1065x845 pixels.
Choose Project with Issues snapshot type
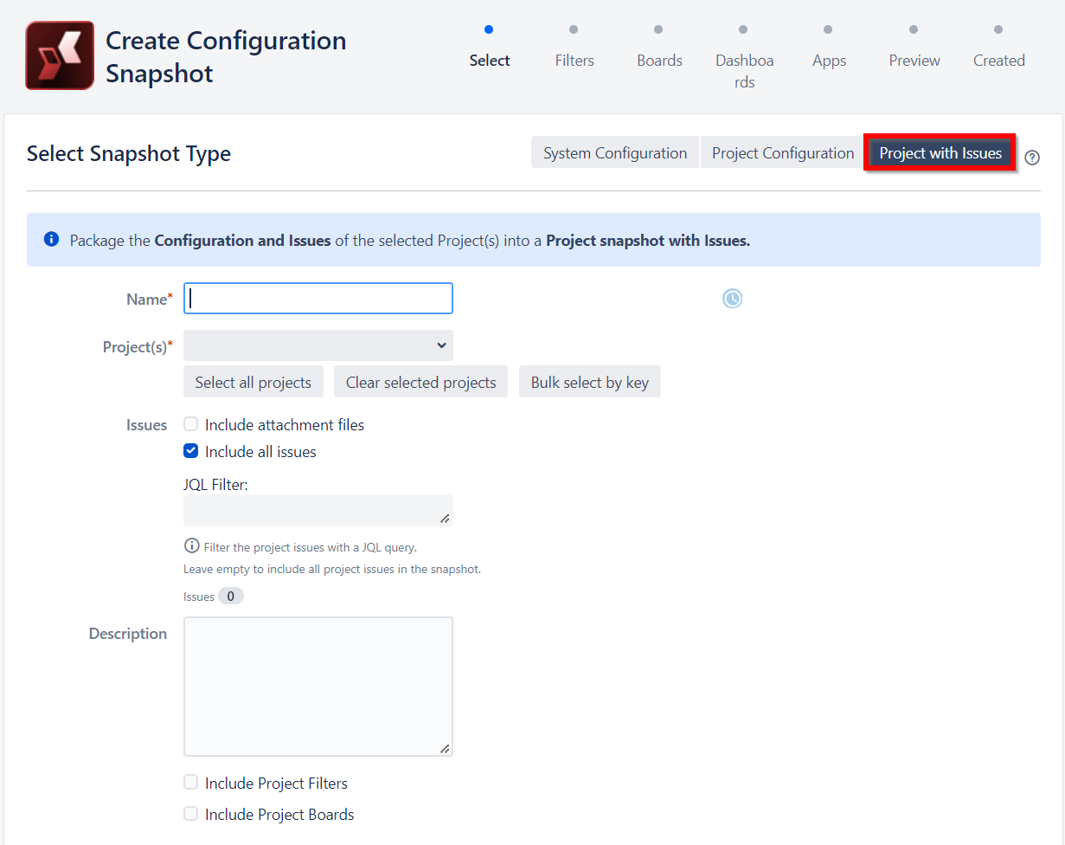pyautogui.click(x=940, y=153)
